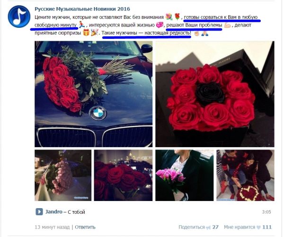Open the pink roses bouquet thumbnail
284x237 pixels.
tap(63, 175)
